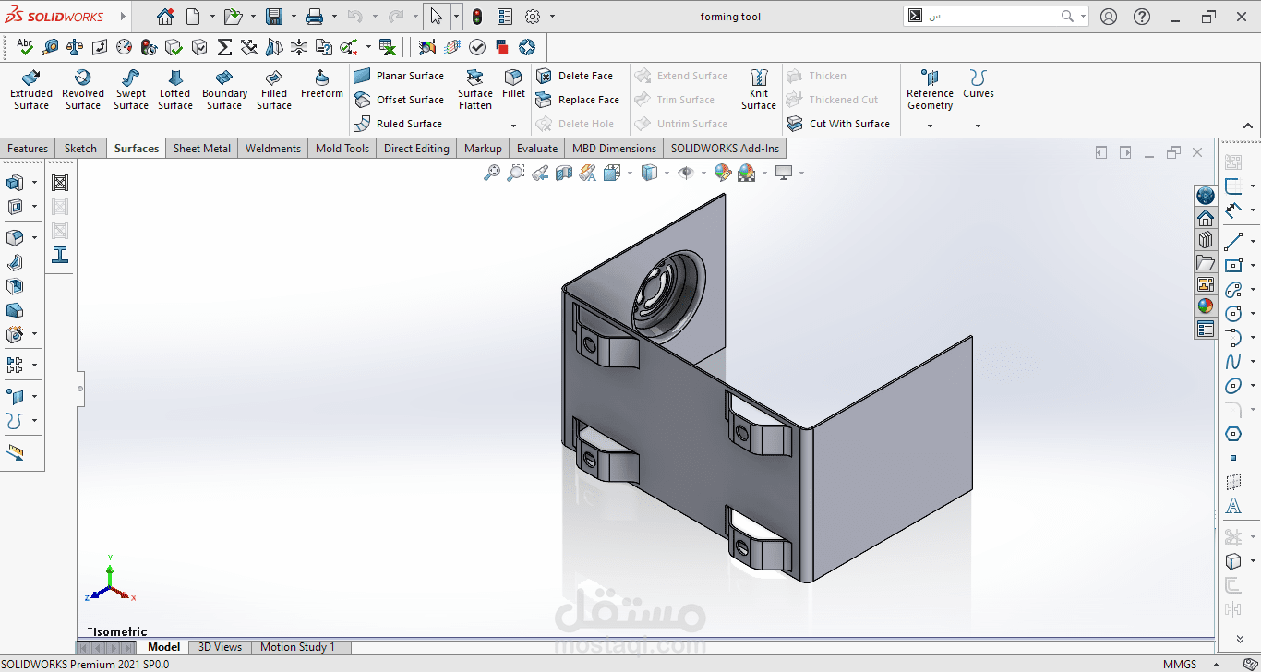Open the user login account icon
1261x672 pixels.
coord(1109,17)
